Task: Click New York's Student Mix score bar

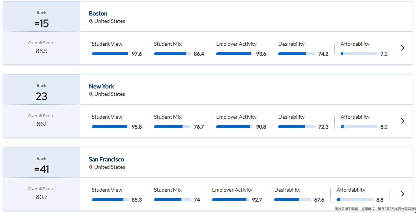Action: coord(172,127)
